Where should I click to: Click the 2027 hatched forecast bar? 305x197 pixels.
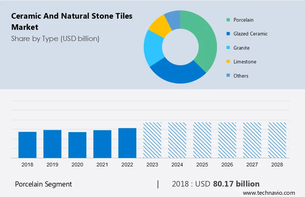[252, 140]
